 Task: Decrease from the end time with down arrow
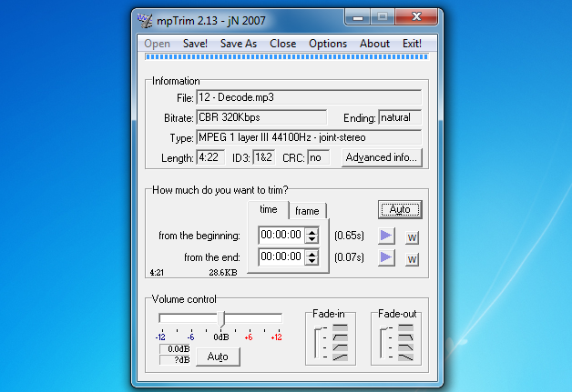click(x=312, y=261)
